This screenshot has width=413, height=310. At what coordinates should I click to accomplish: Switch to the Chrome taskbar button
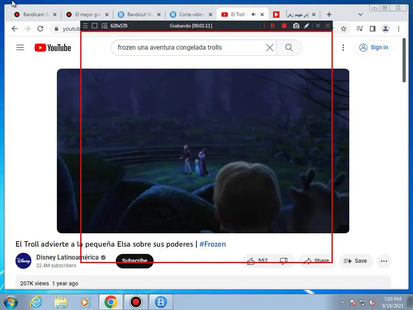point(111,302)
